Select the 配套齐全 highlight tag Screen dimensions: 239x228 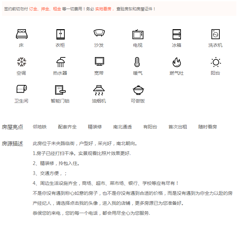point(67,127)
